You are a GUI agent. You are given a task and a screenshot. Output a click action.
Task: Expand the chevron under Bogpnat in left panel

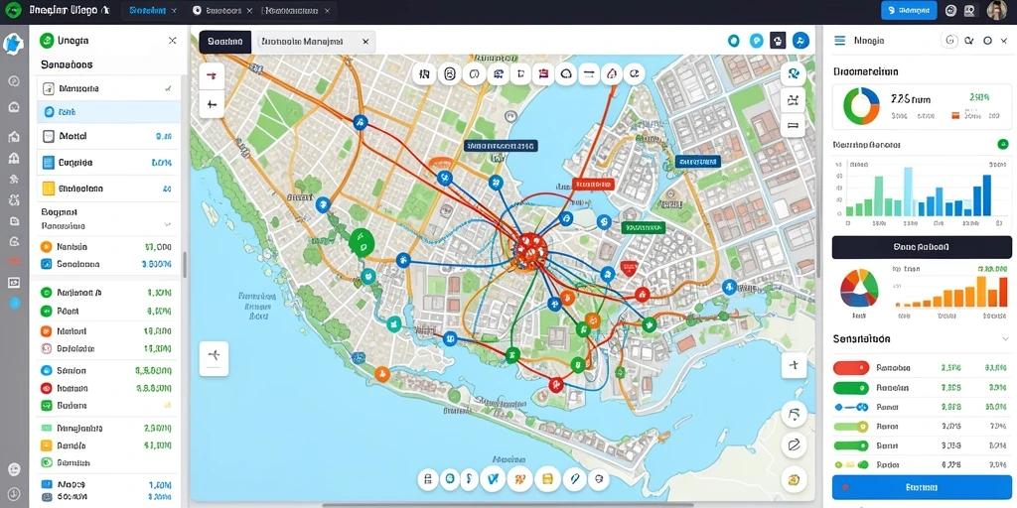click(x=167, y=225)
